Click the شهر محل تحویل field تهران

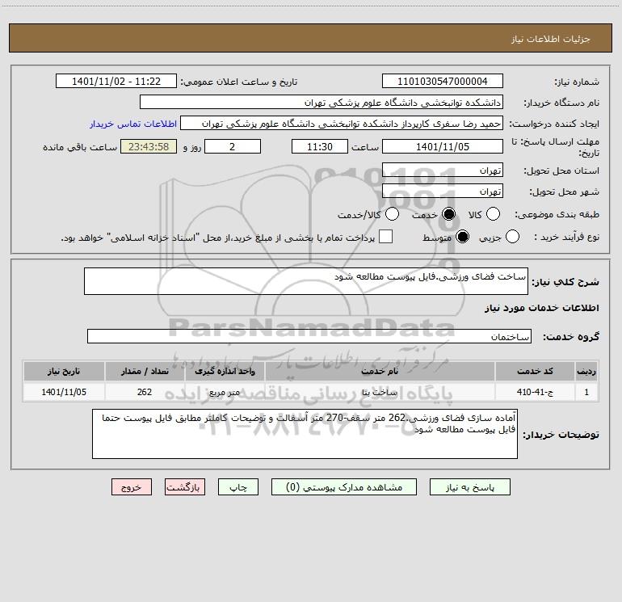pyautogui.click(x=443, y=191)
